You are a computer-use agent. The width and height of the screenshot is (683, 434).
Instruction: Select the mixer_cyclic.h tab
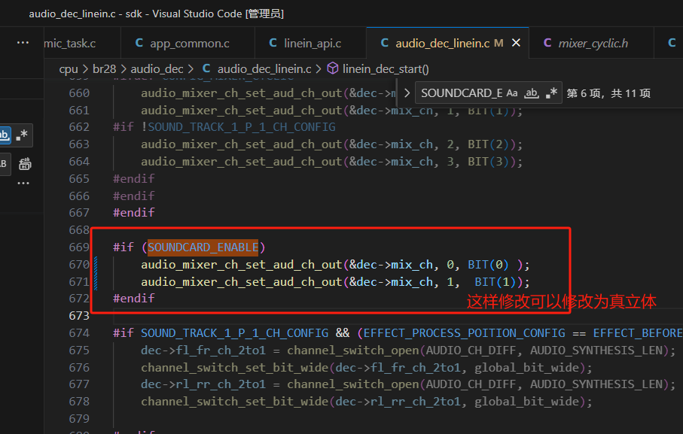[591, 43]
